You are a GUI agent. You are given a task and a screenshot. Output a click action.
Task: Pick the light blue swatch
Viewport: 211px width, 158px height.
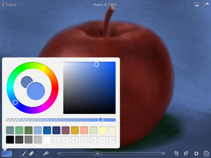click(x=38, y=130)
